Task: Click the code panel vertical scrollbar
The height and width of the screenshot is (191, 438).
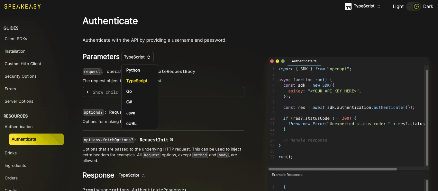Action: tap(427, 117)
